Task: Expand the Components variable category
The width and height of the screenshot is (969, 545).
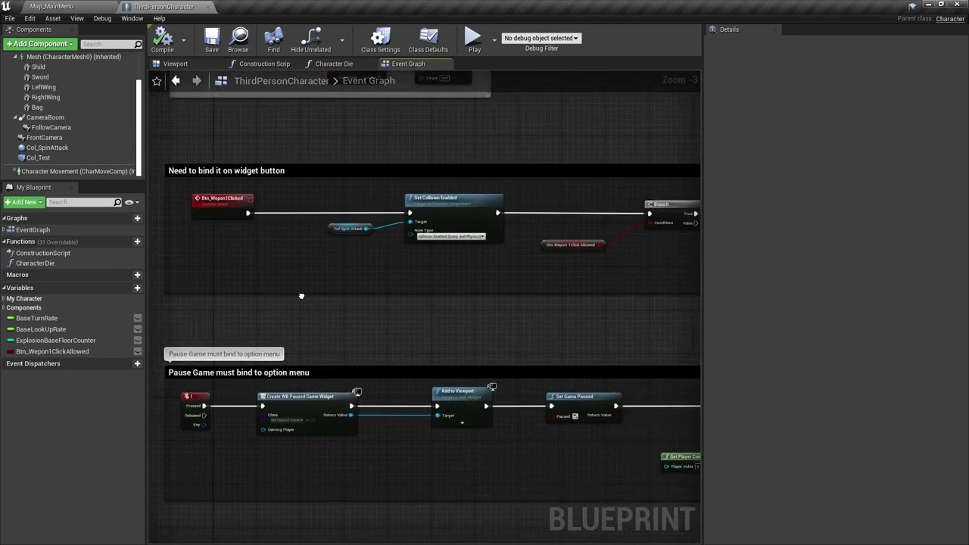Action: coord(4,308)
